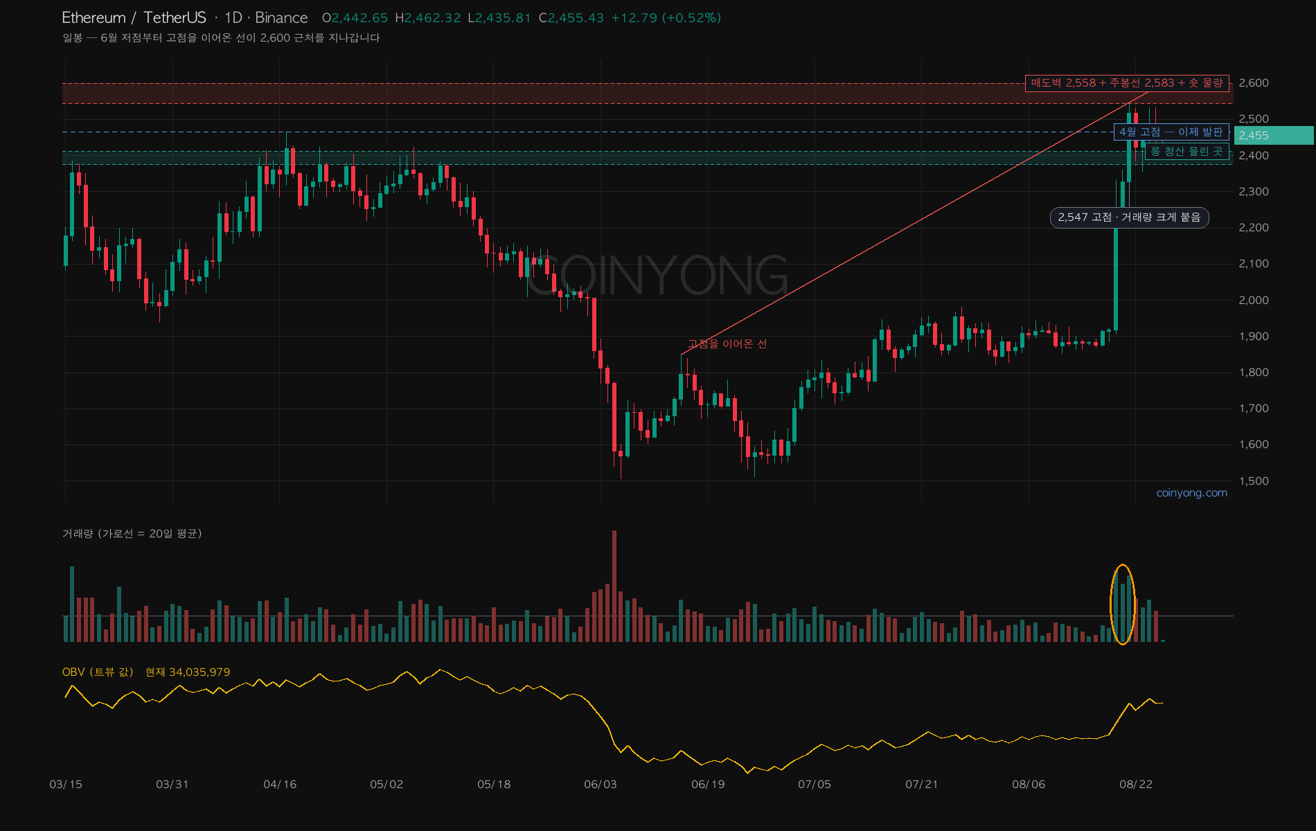Click the 03/15 date axis label

click(x=66, y=784)
